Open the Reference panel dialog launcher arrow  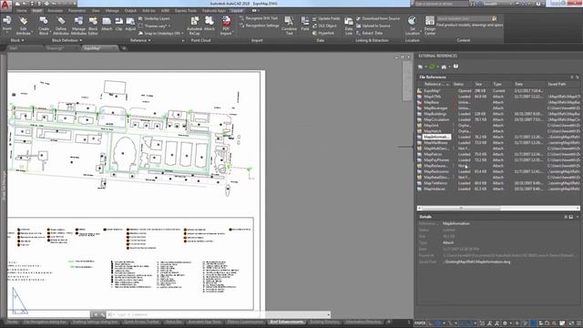coord(182,40)
